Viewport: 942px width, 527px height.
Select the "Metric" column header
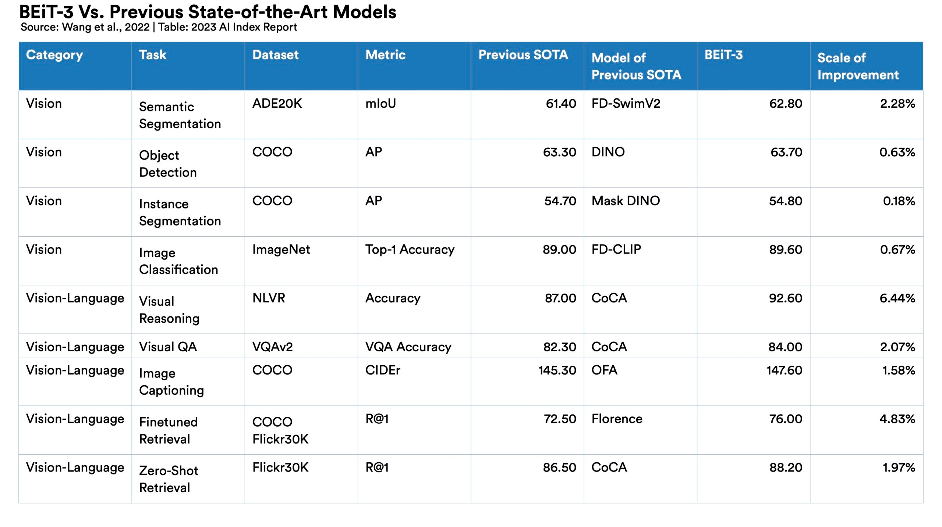pyautogui.click(x=385, y=55)
